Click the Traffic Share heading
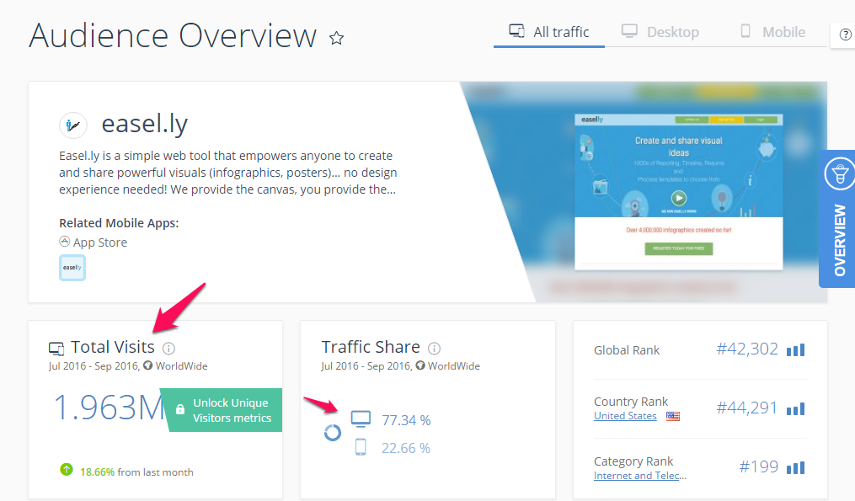Viewport: 855px width, 501px height. pos(371,347)
